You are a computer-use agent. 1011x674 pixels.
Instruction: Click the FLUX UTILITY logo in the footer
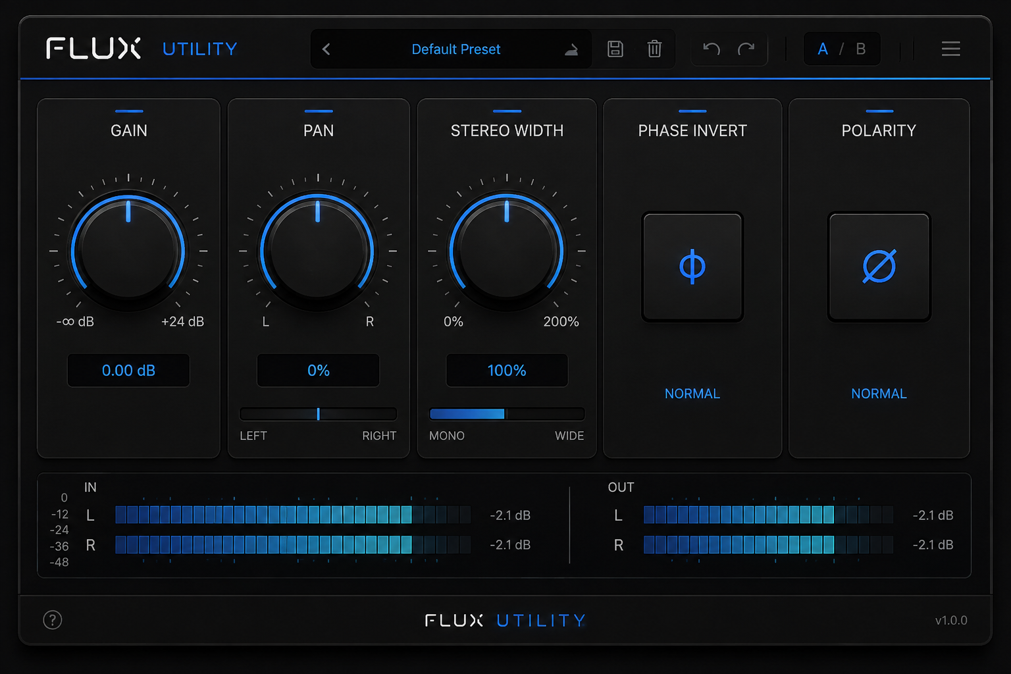point(505,620)
